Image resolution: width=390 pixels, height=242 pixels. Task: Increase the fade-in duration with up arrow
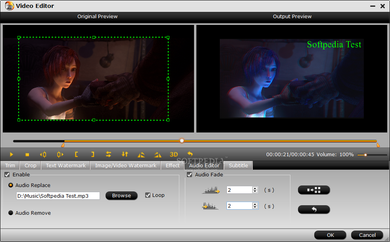click(x=255, y=188)
